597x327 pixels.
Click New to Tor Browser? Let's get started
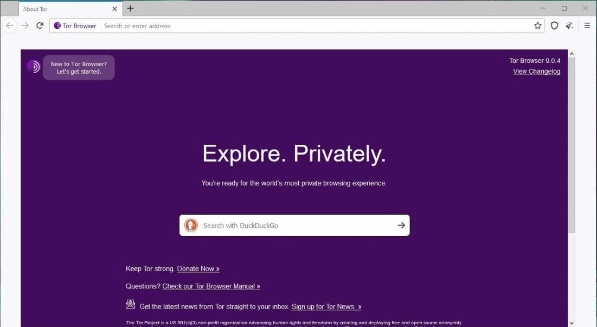79,67
